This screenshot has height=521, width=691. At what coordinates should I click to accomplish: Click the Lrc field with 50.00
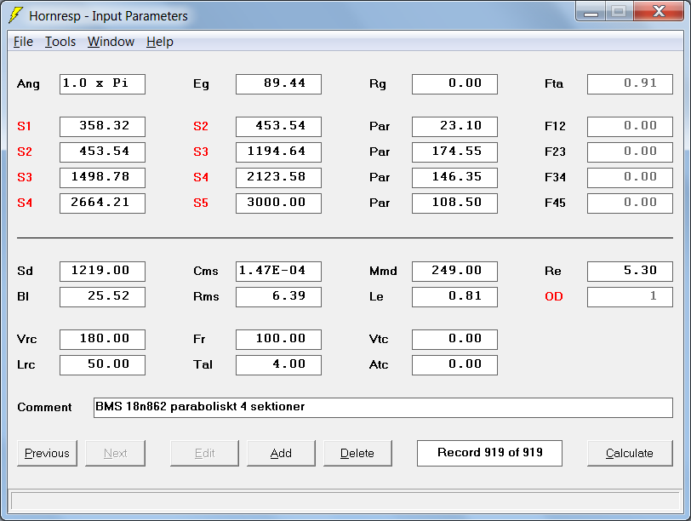[x=102, y=365]
